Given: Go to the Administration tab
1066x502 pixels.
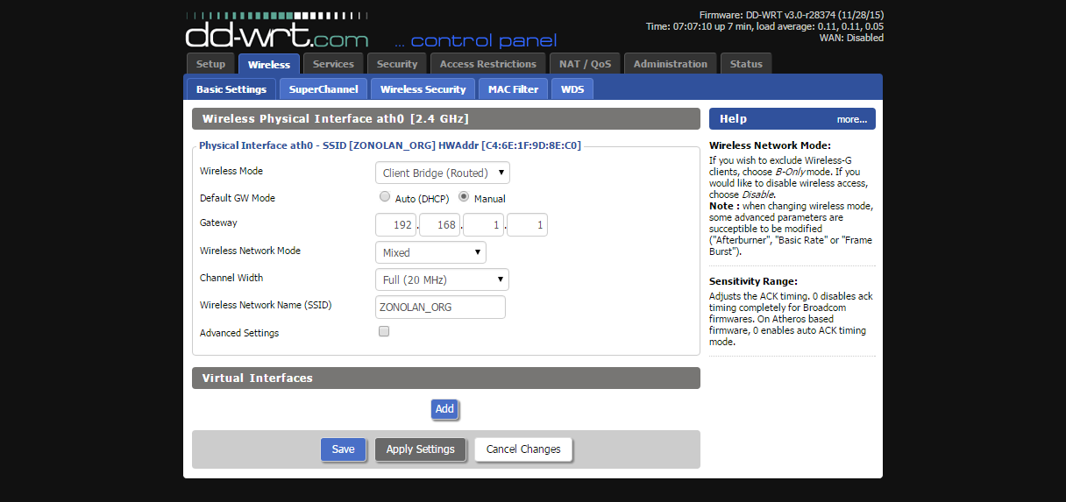Looking at the screenshot, I should pos(670,64).
